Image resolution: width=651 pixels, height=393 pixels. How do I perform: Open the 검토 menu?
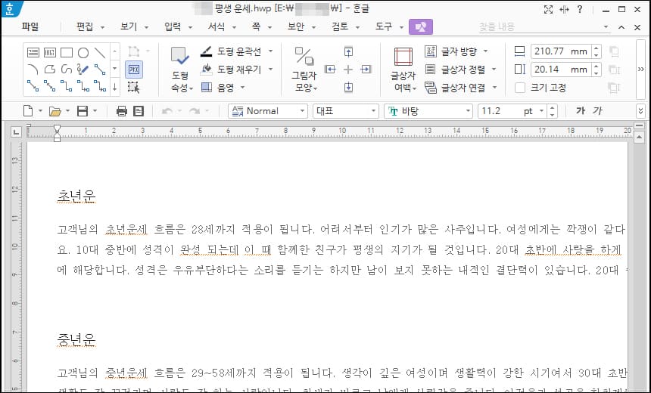tap(340, 27)
